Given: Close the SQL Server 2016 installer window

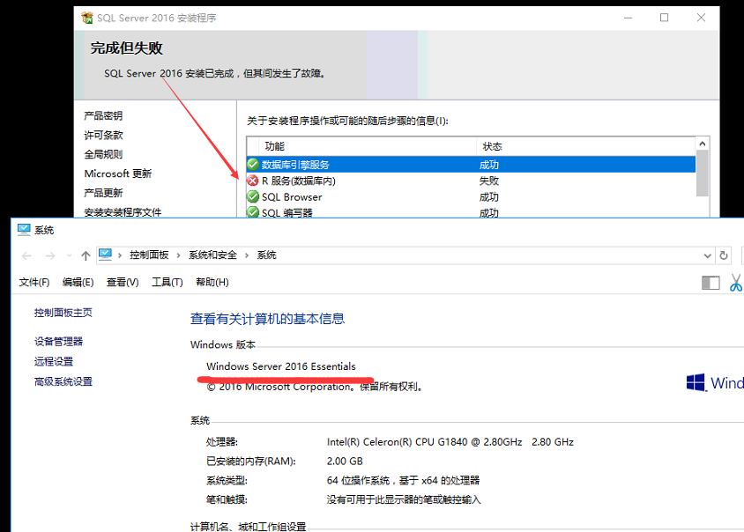Looking at the screenshot, I should [701, 18].
